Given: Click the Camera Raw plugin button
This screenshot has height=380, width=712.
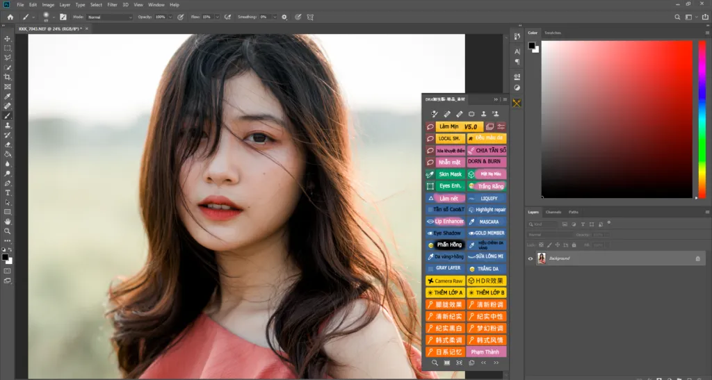Looking at the screenshot, I should point(445,281).
